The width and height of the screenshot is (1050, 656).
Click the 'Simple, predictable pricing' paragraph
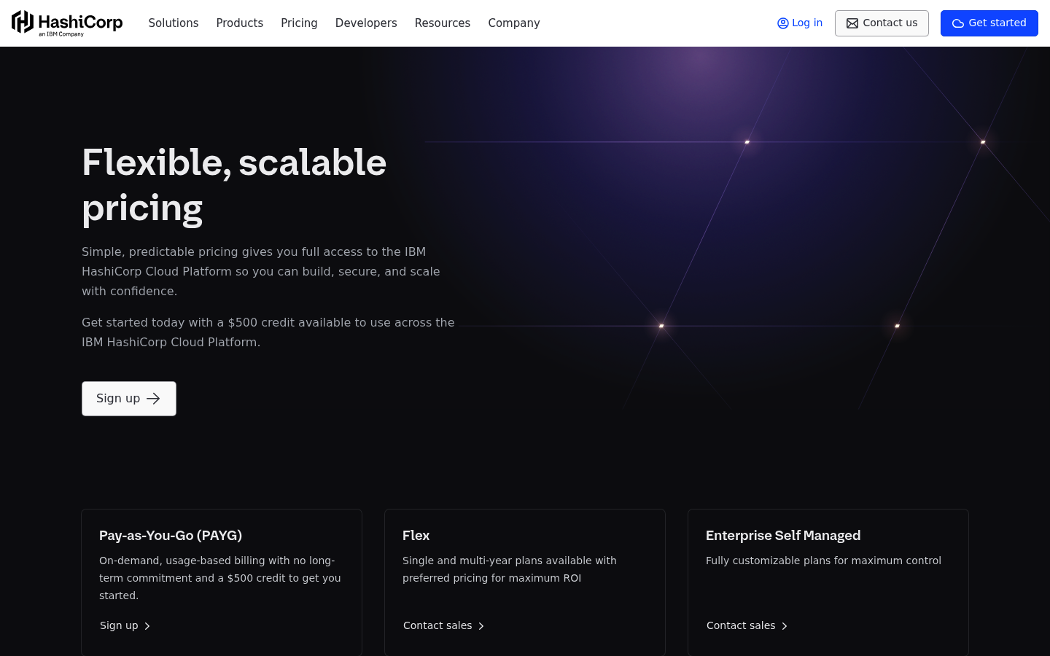click(x=261, y=271)
